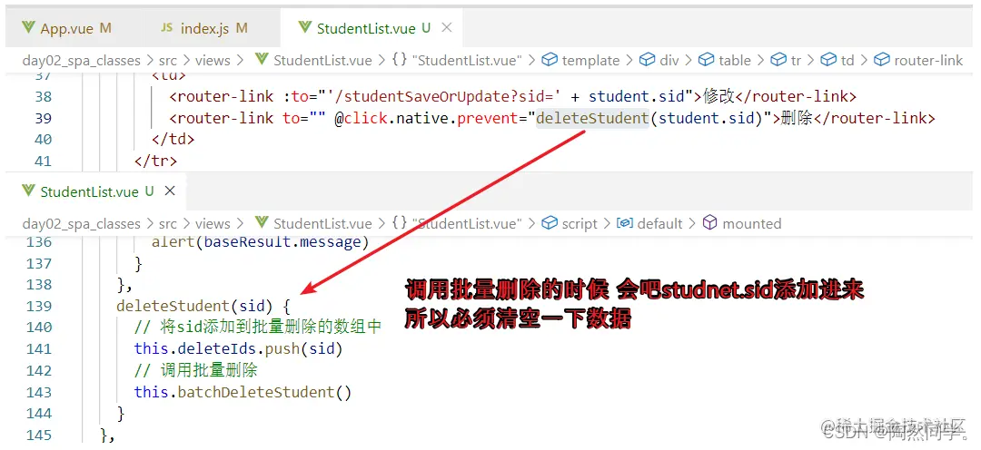The height and width of the screenshot is (450, 981).
Task: Click the Vue icon on App.vue tab
Action: pyautogui.click(x=27, y=27)
